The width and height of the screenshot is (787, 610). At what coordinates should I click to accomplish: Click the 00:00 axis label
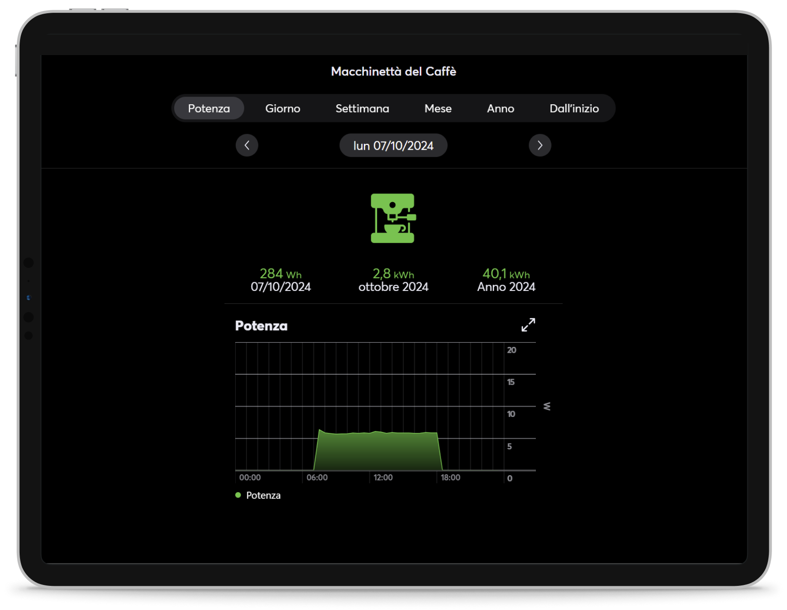pos(250,478)
